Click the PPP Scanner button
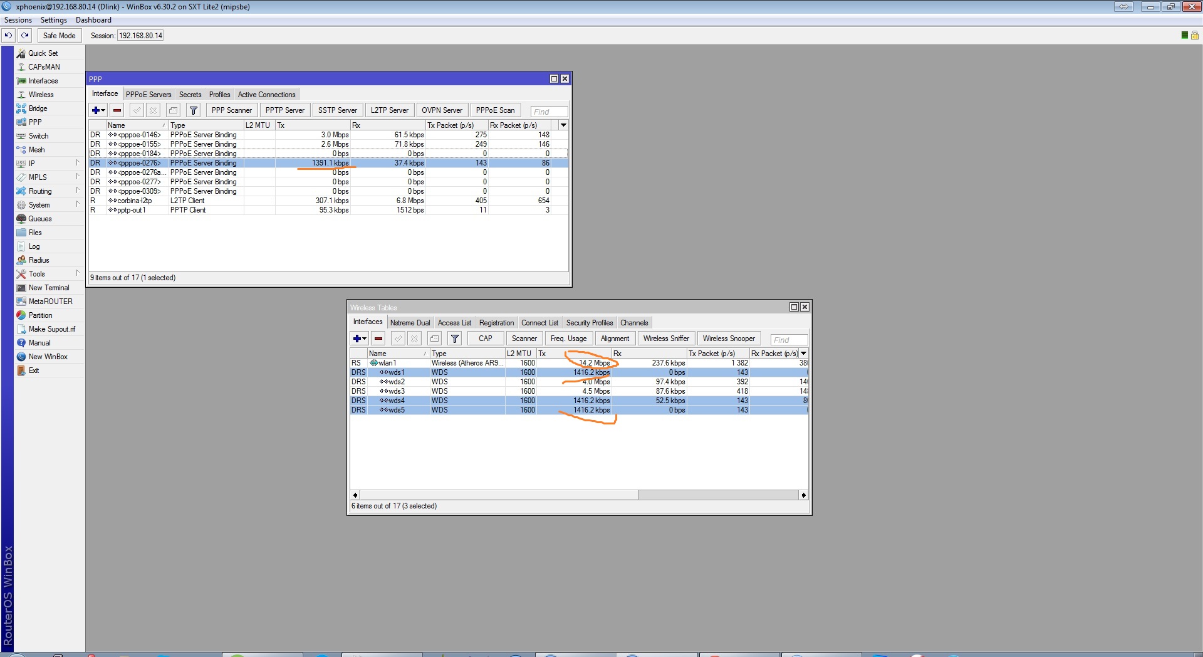This screenshot has height=657, width=1203. pyautogui.click(x=232, y=110)
